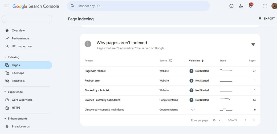This screenshot has height=134, width=277.
Task: Click the 27 pages count
Action: tap(254, 71)
